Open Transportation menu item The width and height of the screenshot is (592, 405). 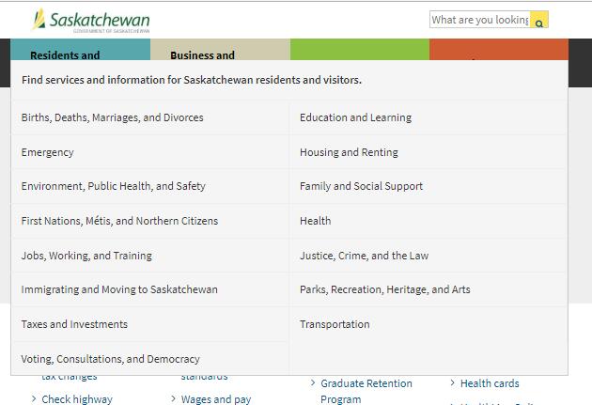[428, 324]
